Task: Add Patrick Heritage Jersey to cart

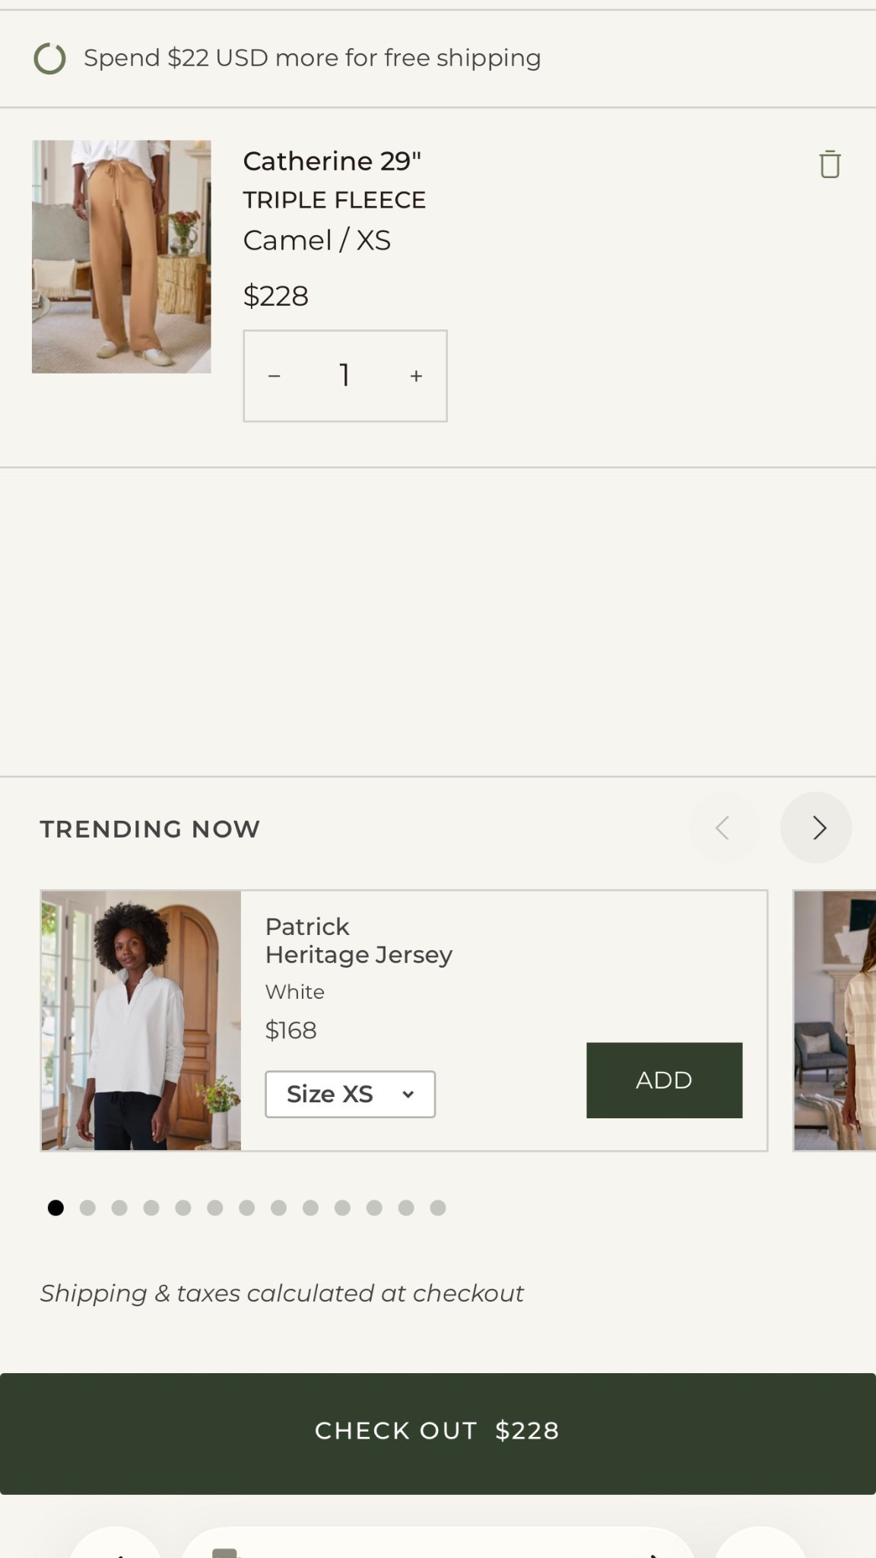Action: (664, 1080)
